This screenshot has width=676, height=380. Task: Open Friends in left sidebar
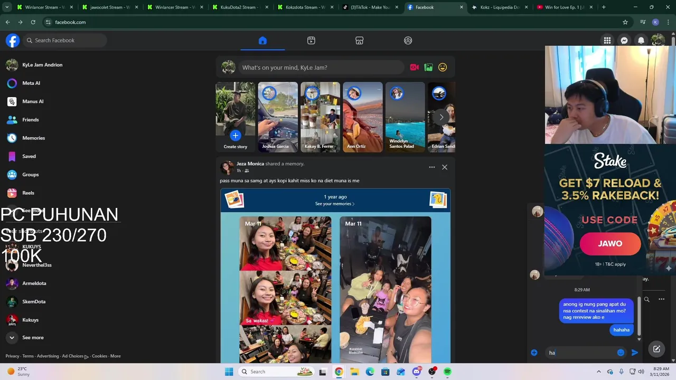click(31, 120)
